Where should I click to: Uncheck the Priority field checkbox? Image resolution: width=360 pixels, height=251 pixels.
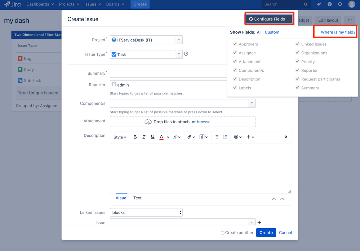tap(297, 61)
